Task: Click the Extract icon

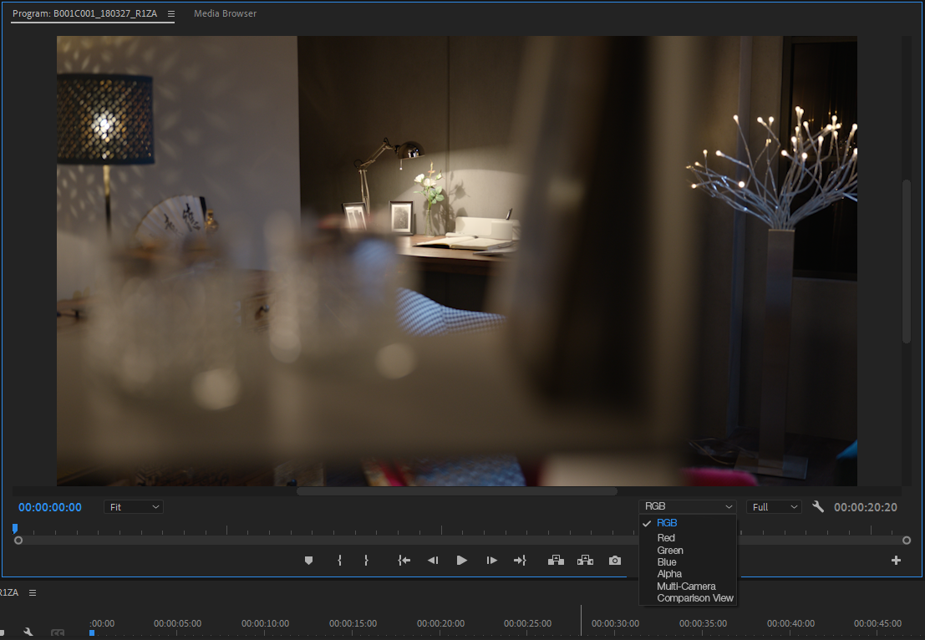Action: (x=585, y=560)
